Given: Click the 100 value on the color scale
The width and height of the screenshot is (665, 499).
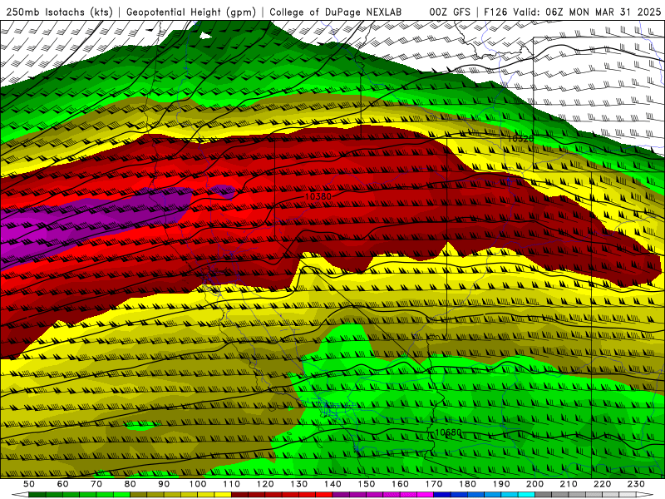Looking at the screenshot, I should 198,484.
